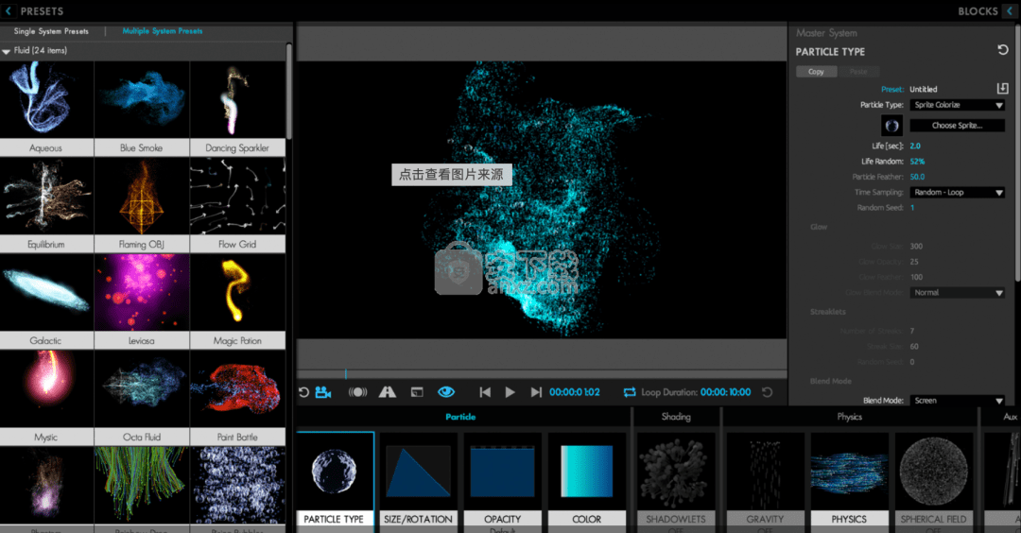Play the particle preview
1021x533 pixels.
point(510,392)
